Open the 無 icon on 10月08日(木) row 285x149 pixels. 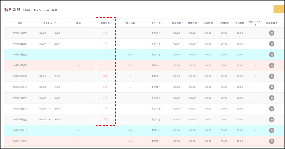(x=272, y=109)
